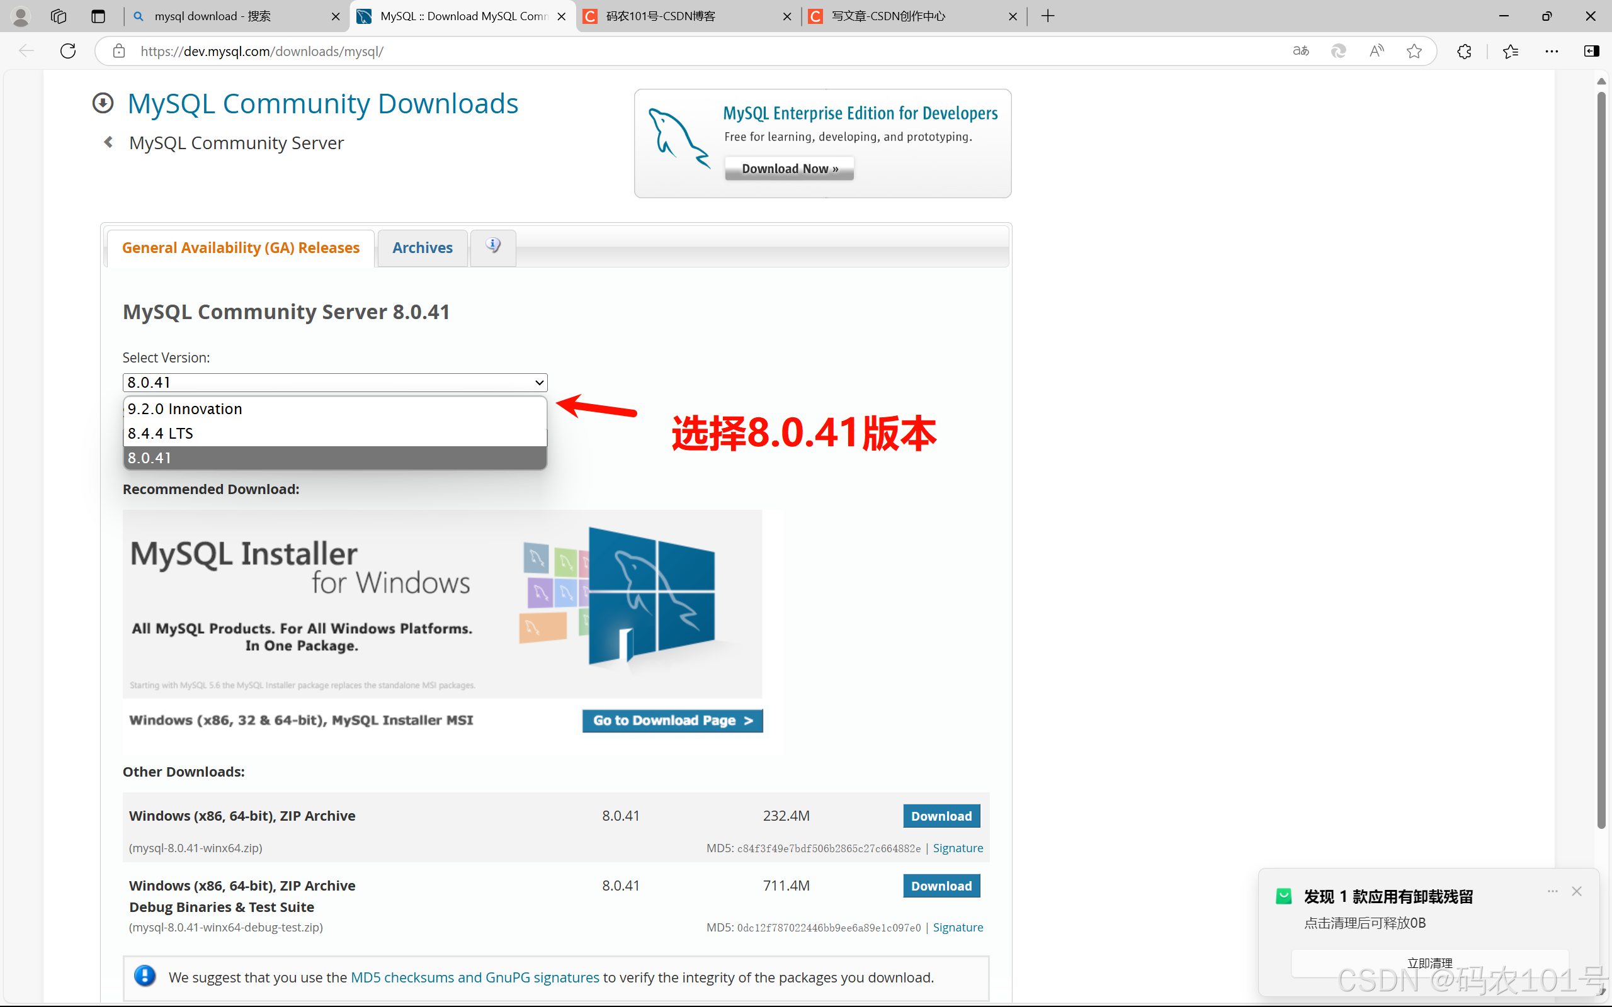Add page to favorites with star icon
1612x1007 pixels.
1414,51
